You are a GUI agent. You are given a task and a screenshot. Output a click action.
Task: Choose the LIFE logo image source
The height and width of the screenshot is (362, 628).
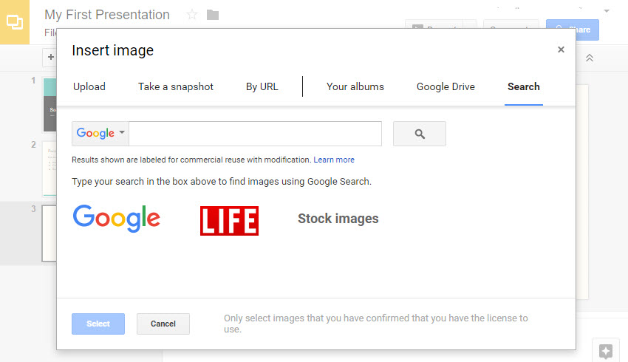pos(229,220)
